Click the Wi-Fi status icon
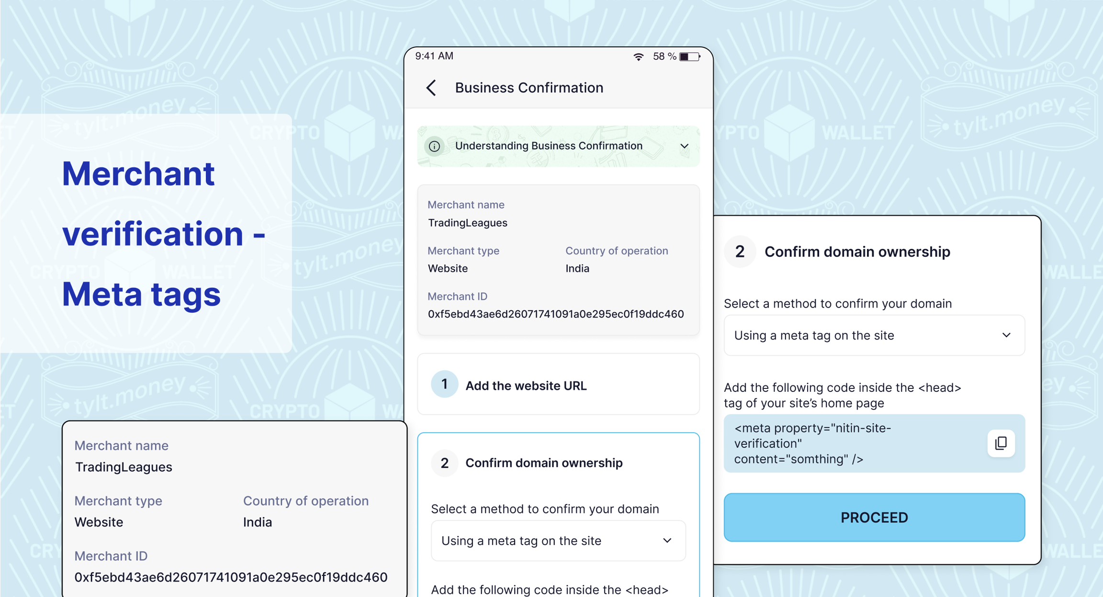Image resolution: width=1103 pixels, height=597 pixels. point(638,57)
